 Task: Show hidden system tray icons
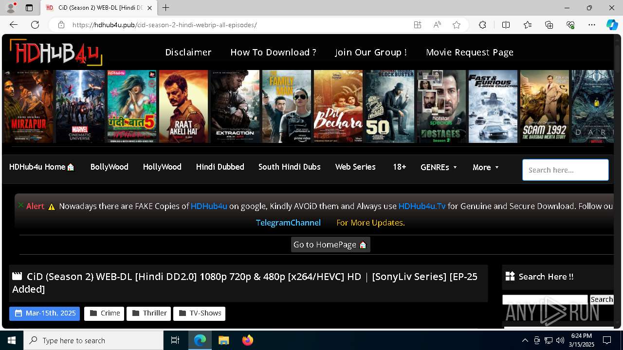(x=525, y=340)
